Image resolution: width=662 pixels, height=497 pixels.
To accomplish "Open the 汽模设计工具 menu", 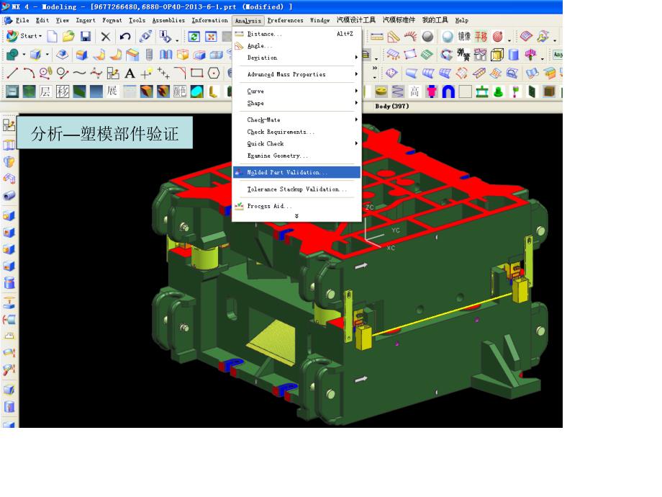I will point(356,20).
